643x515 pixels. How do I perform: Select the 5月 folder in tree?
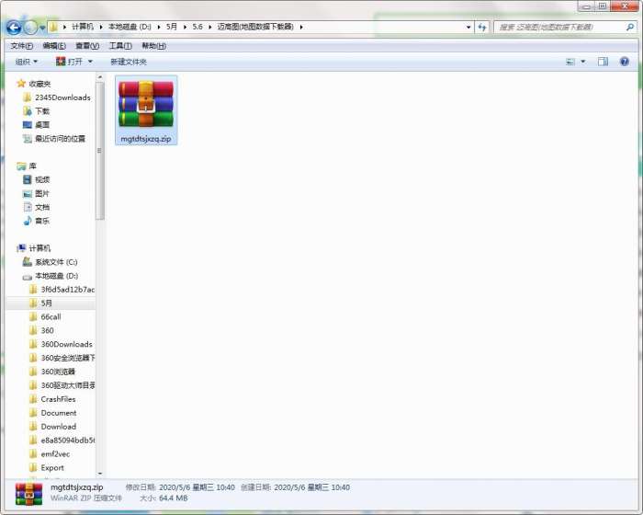pos(46,303)
